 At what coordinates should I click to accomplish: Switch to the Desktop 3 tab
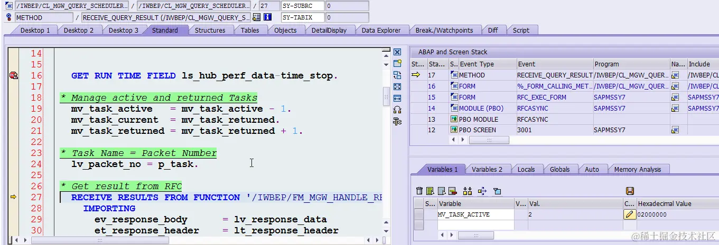click(x=124, y=30)
